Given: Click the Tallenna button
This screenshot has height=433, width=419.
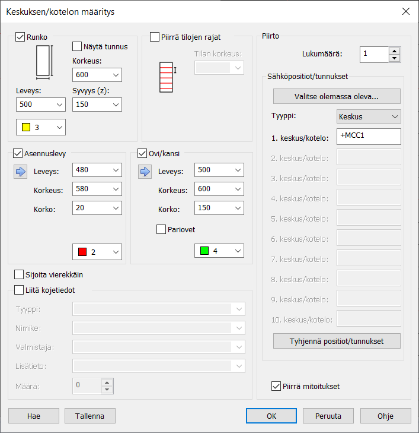Looking at the screenshot, I should (x=90, y=416).
